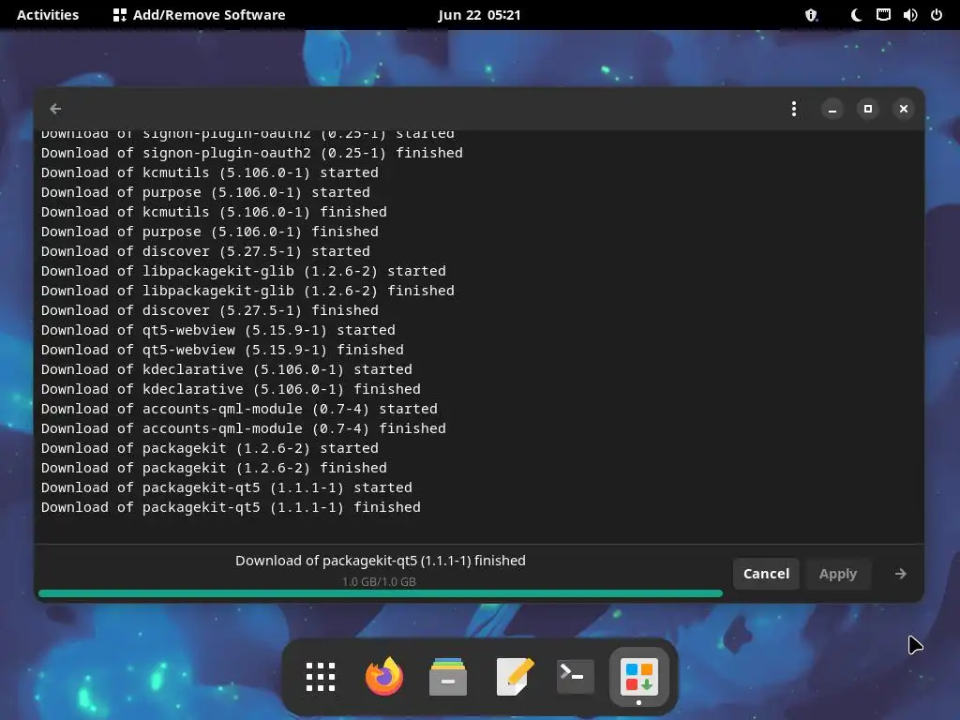Click line 'purpose (5.106.0-1) finished'

point(209,232)
